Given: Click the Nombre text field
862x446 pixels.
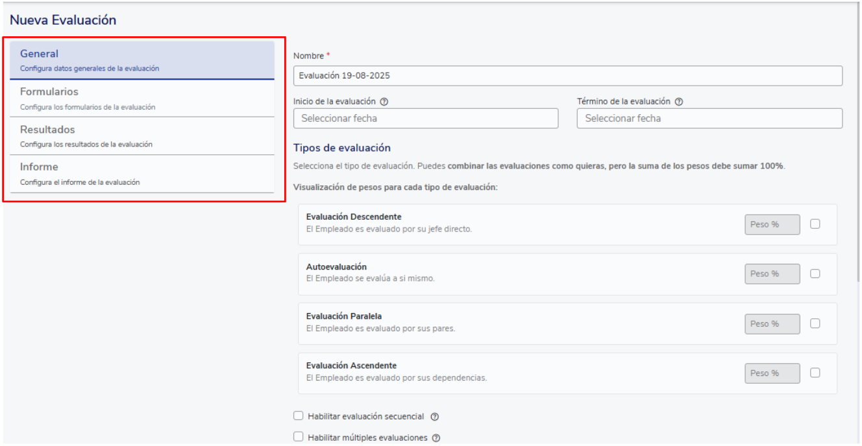Looking at the screenshot, I should [x=567, y=76].
